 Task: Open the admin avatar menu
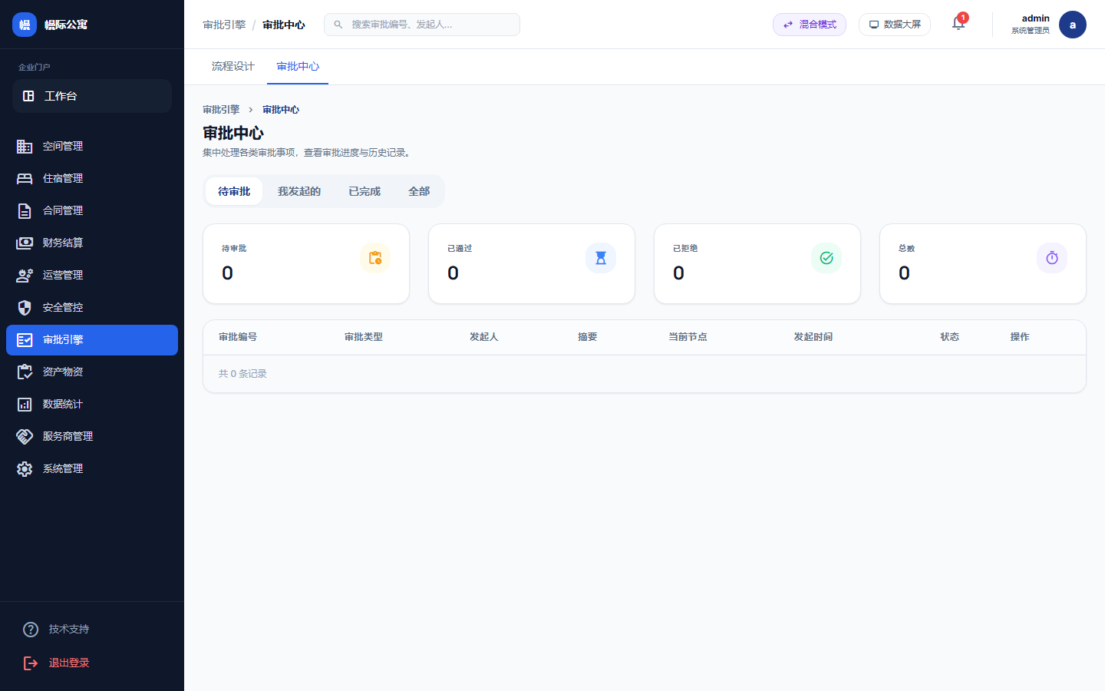tap(1072, 24)
